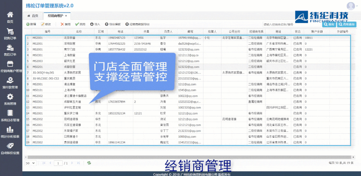Click account balance 12221

[309, 49]
